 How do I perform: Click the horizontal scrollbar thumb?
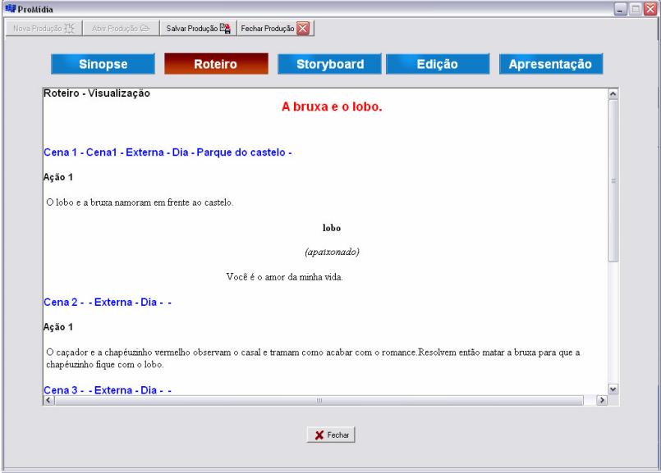click(x=320, y=399)
